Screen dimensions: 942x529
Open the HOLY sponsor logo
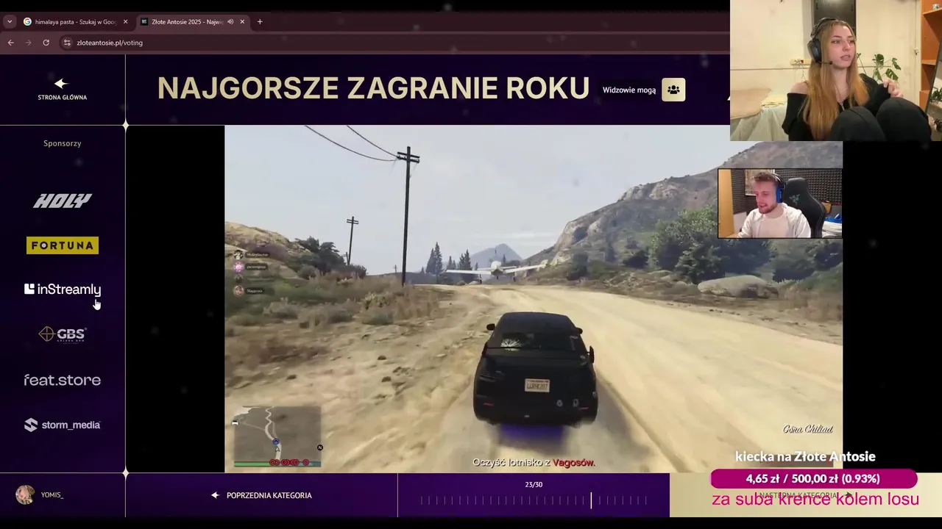click(63, 201)
